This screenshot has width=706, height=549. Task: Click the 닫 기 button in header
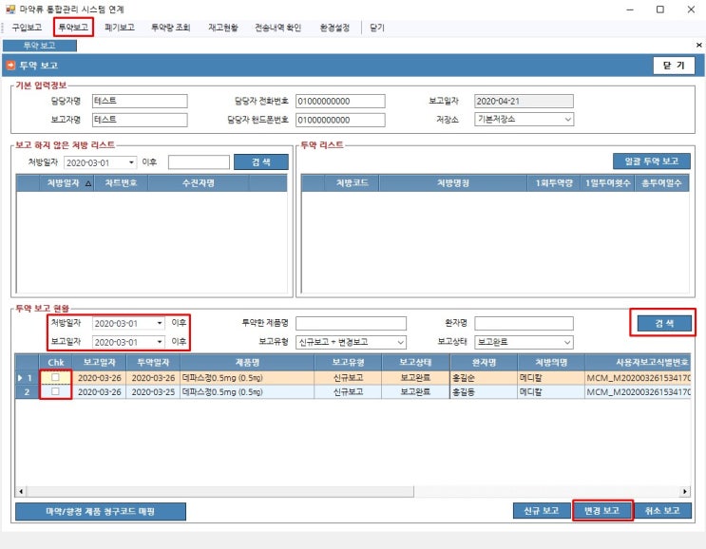[674, 66]
